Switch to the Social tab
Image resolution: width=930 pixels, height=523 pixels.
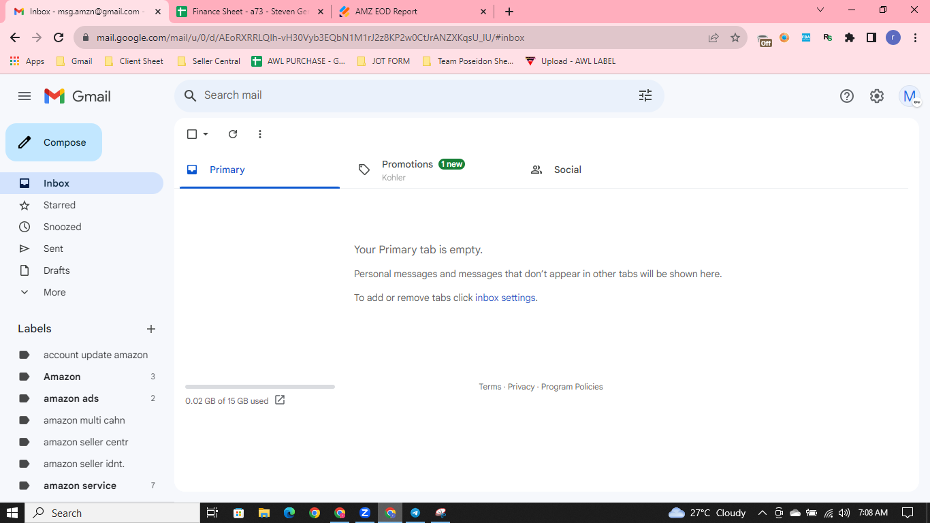[603, 170]
